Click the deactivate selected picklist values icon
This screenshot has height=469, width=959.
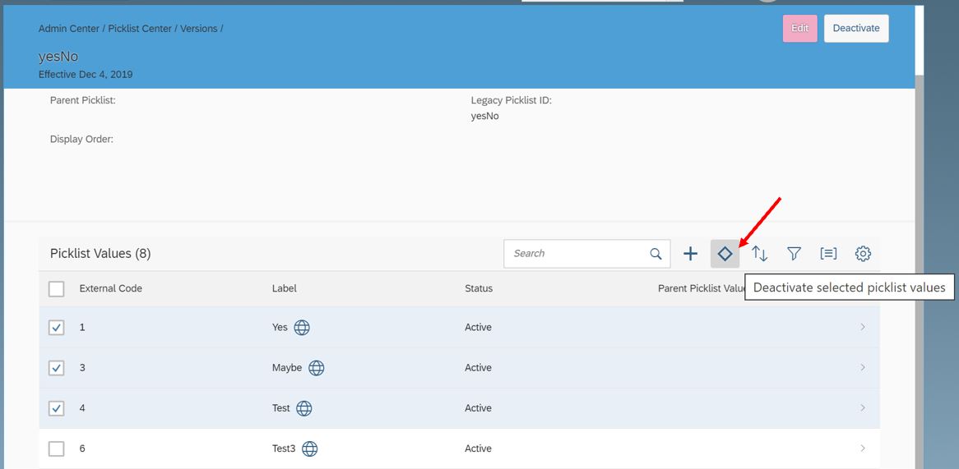point(725,254)
